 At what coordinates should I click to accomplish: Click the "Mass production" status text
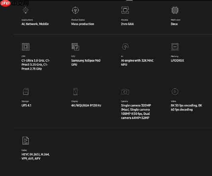83,24
